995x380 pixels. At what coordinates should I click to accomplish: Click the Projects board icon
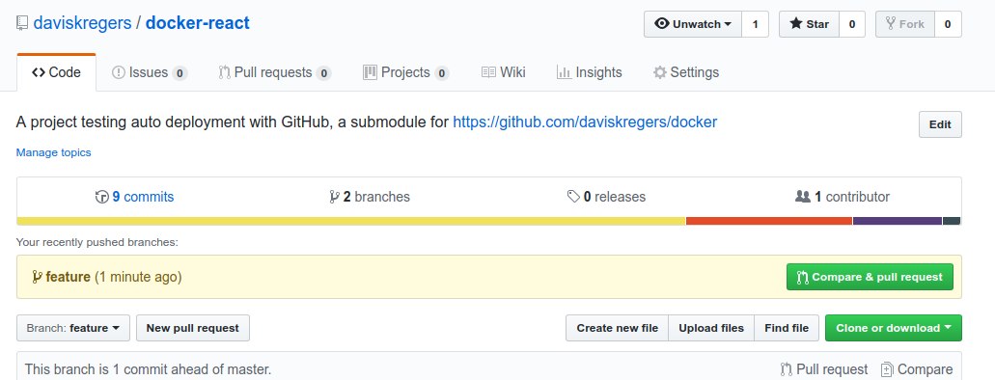click(x=370, y=72)
